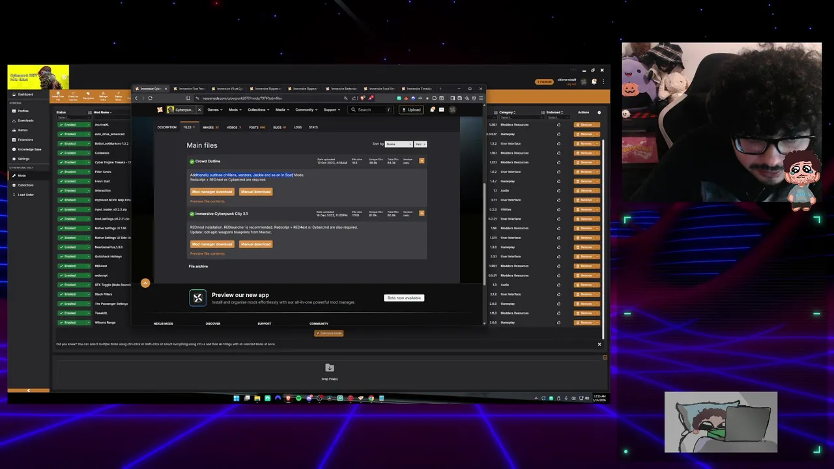The image size is (834, 469).
Task: Reload the browser page
Action: (151, 98)
